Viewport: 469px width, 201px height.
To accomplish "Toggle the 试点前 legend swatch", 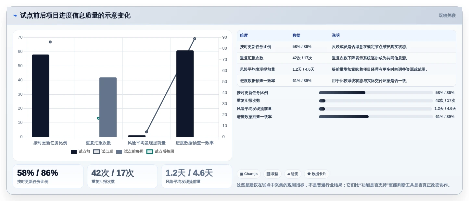I will (x=74, y=152).
